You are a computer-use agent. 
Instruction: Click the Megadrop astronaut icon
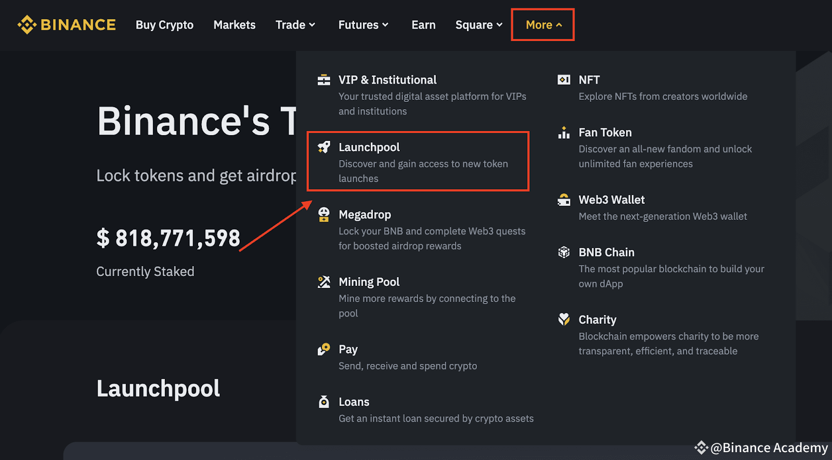pos(324,214)
